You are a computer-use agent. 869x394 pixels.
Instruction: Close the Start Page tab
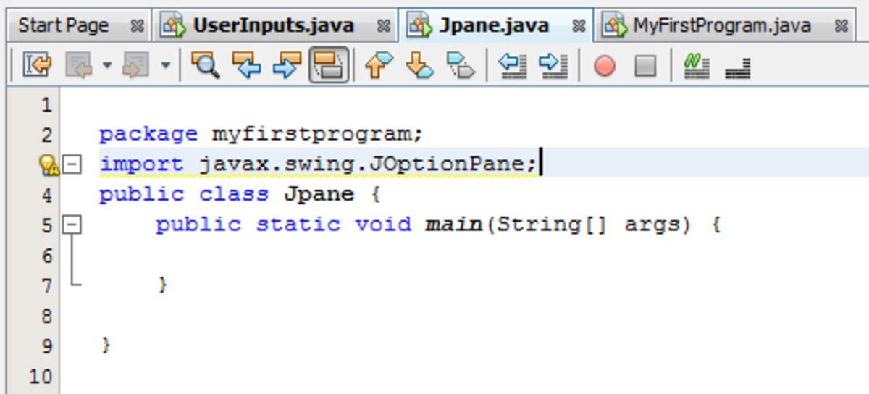coord(137,26)
